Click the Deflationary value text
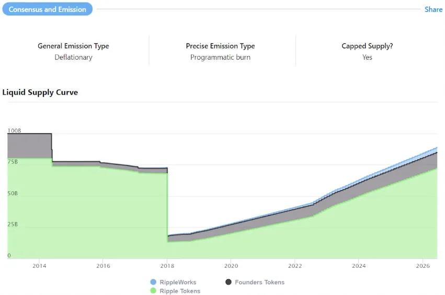 click(73, 58)
